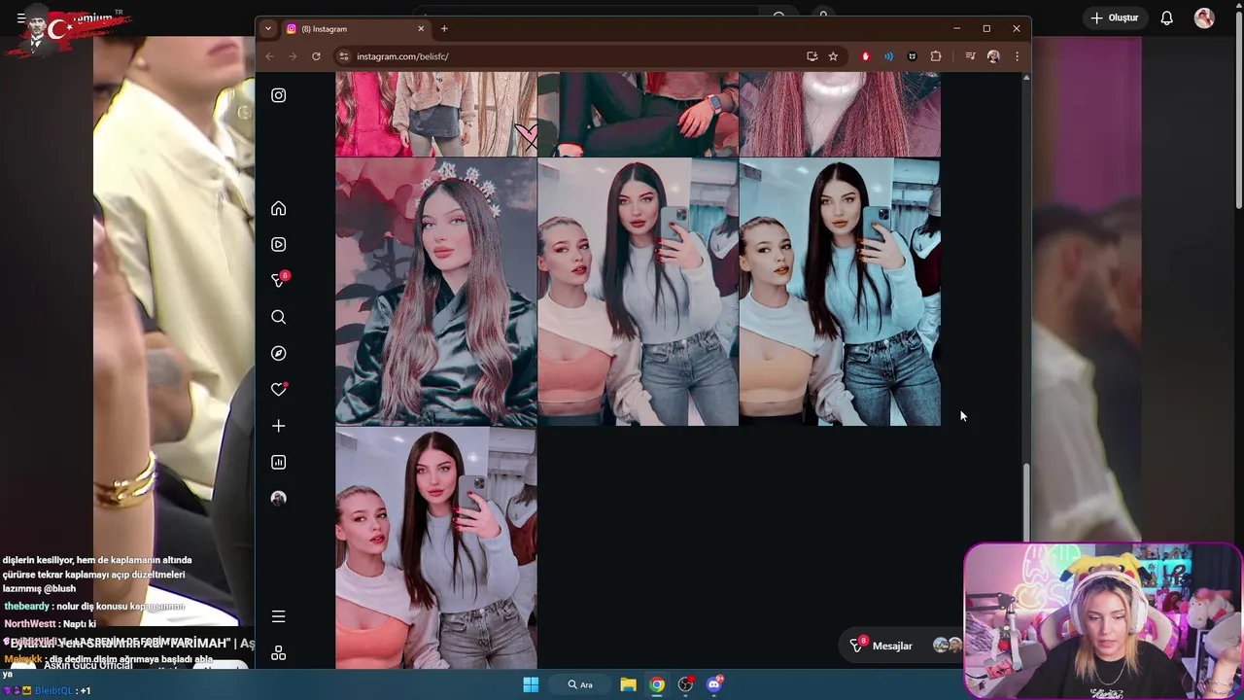1244x700 pixels.
Task: Open direct messages from the sidebar
Action: click(279, 280)
